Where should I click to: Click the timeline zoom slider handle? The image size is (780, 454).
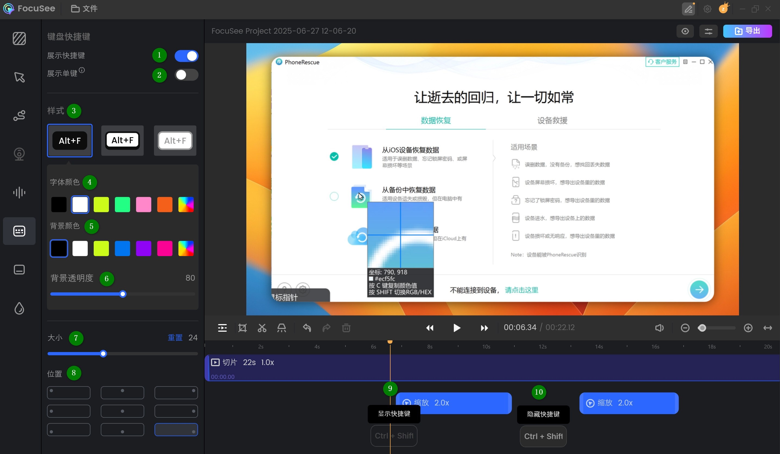click(x=702, y=328)
